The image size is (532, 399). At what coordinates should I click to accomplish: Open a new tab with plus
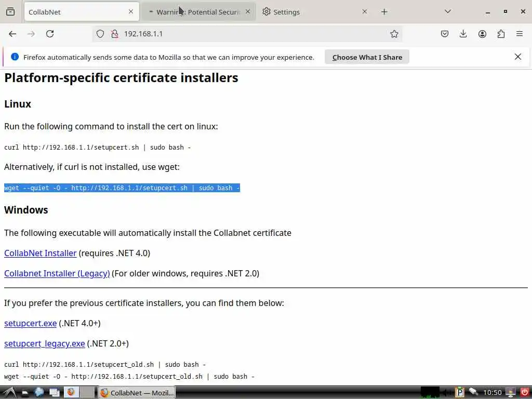pyautogui.click(x=384, y=12)
